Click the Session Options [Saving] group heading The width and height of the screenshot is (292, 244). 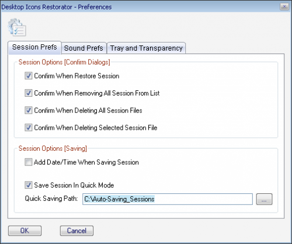coord(53,148)
